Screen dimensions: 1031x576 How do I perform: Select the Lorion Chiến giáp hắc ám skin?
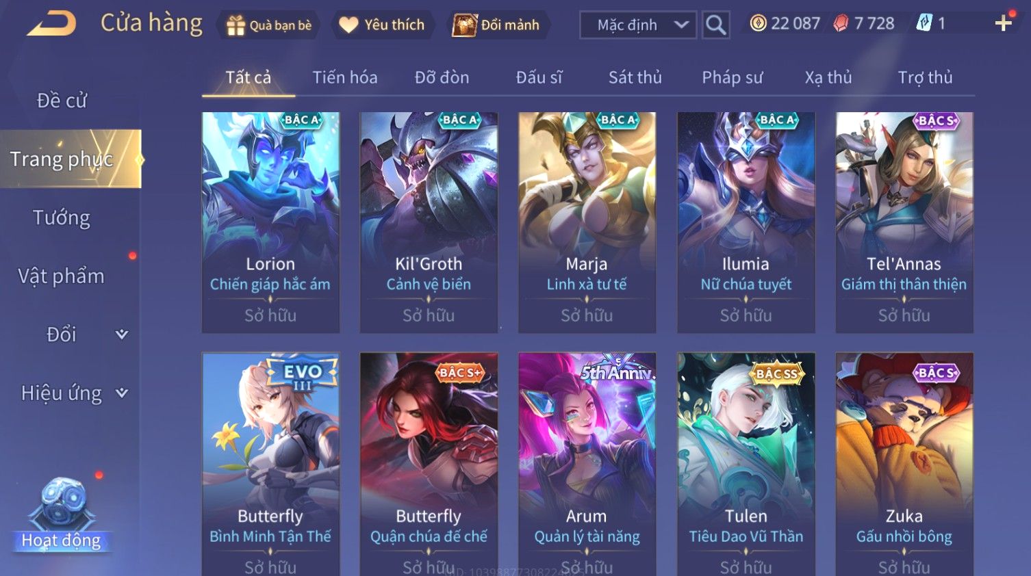pyautogui.click(x=270, y=222)
